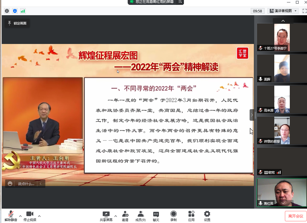
Task: Open the 设置 settings gear
Action: pyautogui.click(x=207, y=216)
